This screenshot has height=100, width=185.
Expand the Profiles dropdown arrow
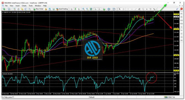pyautogui.click(x=11, y=9)
